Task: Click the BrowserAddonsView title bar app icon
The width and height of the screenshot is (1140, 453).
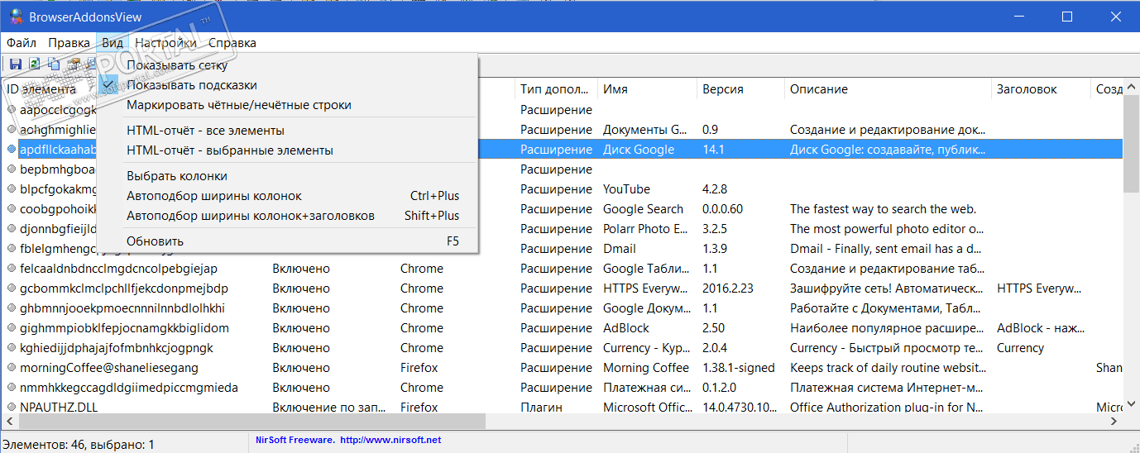Action: pyautogui.click(x=15, y=17)
